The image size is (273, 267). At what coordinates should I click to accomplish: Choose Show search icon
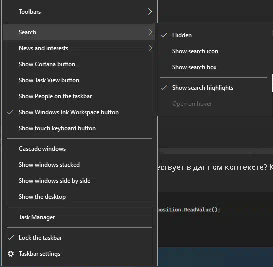click(x=213, y=51)
